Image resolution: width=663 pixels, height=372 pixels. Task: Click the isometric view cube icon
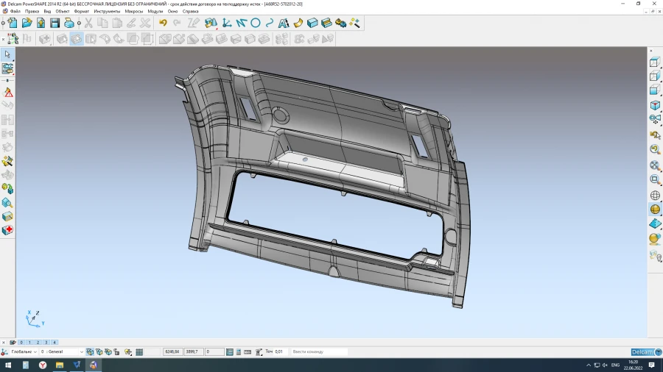click(x=654, y=105)
